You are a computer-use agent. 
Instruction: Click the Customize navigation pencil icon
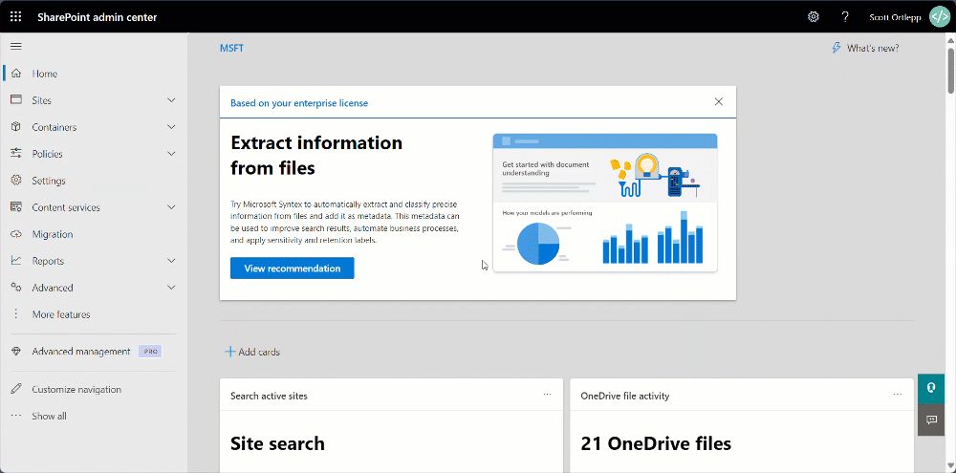pos(16,390)
